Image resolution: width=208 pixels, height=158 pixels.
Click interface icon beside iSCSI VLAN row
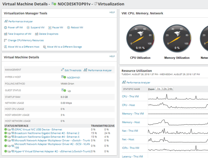[x=13, y=146]
